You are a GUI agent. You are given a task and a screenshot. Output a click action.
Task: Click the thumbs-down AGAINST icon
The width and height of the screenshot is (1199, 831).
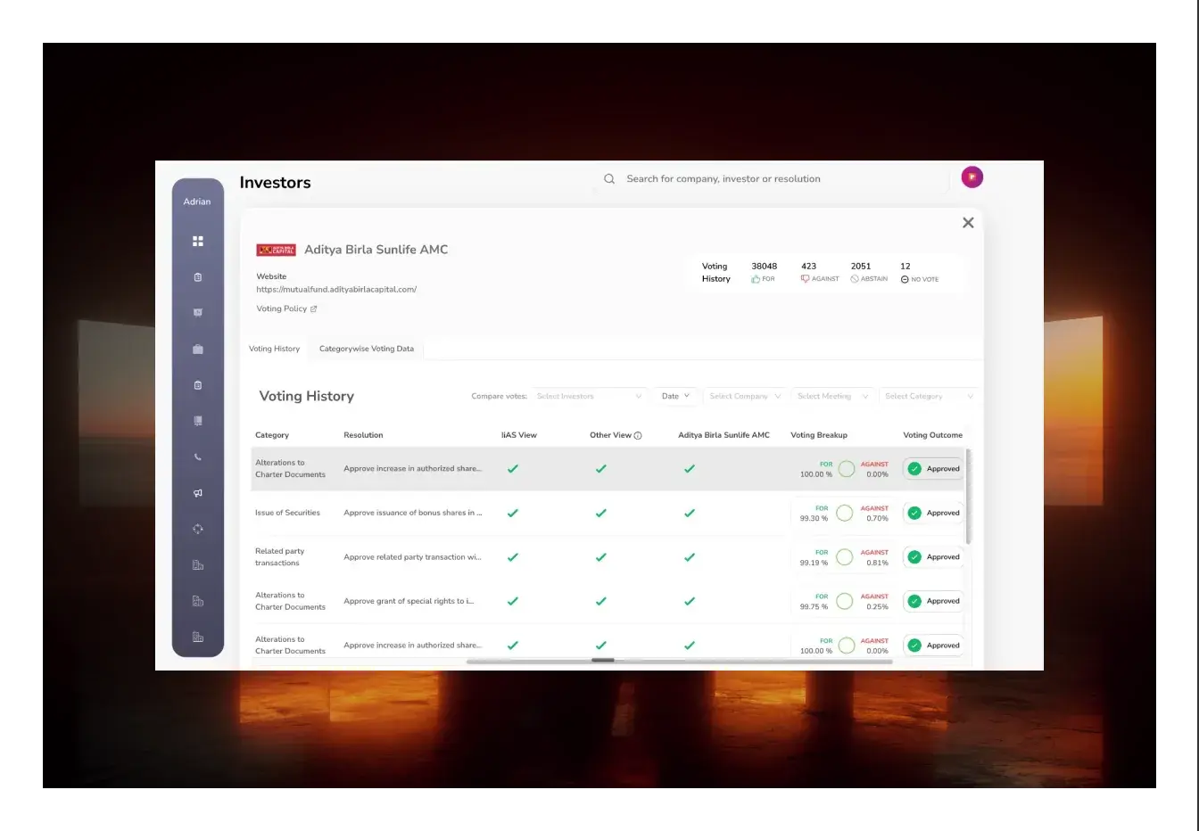click(x=805, y=279)
